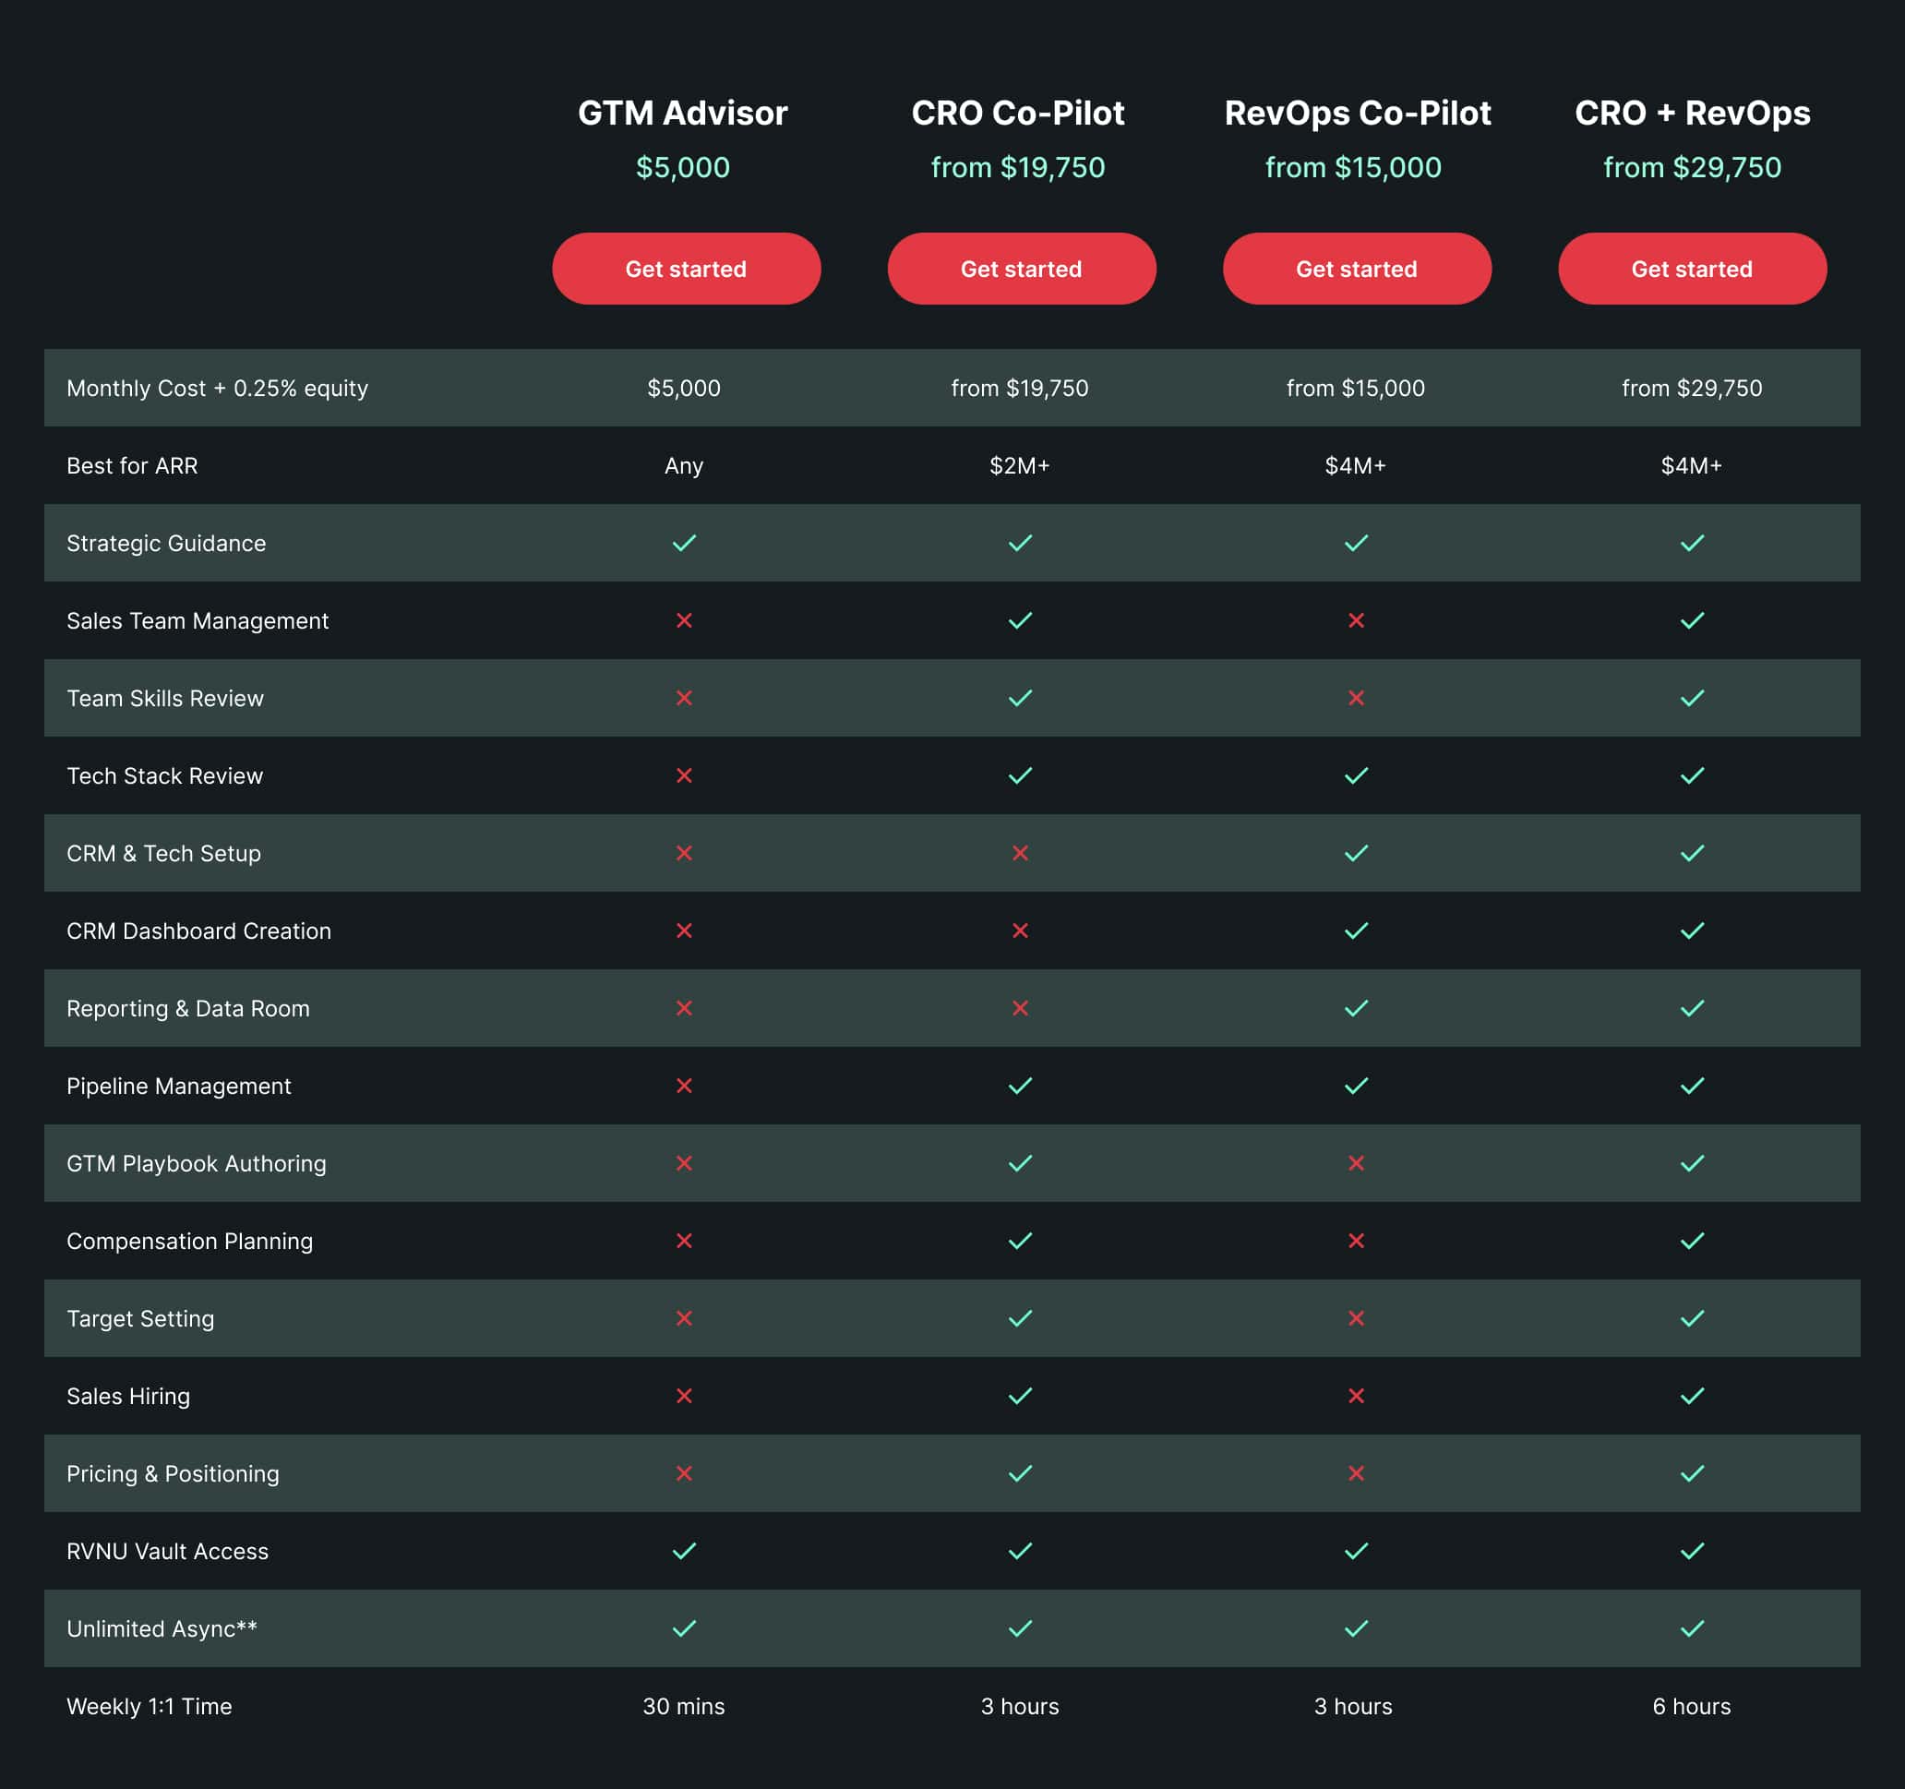Click the Pricing & Positioning cross for GTM Advisor
Viewport: 1905px width, 1789px height.
coord(684,1475)
